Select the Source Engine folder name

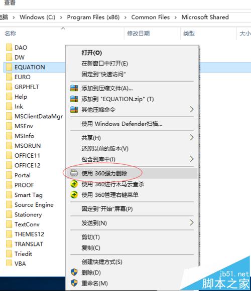[34, 205]
